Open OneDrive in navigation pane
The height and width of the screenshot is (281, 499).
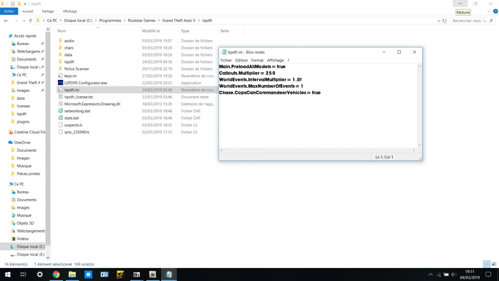[22, 142]
